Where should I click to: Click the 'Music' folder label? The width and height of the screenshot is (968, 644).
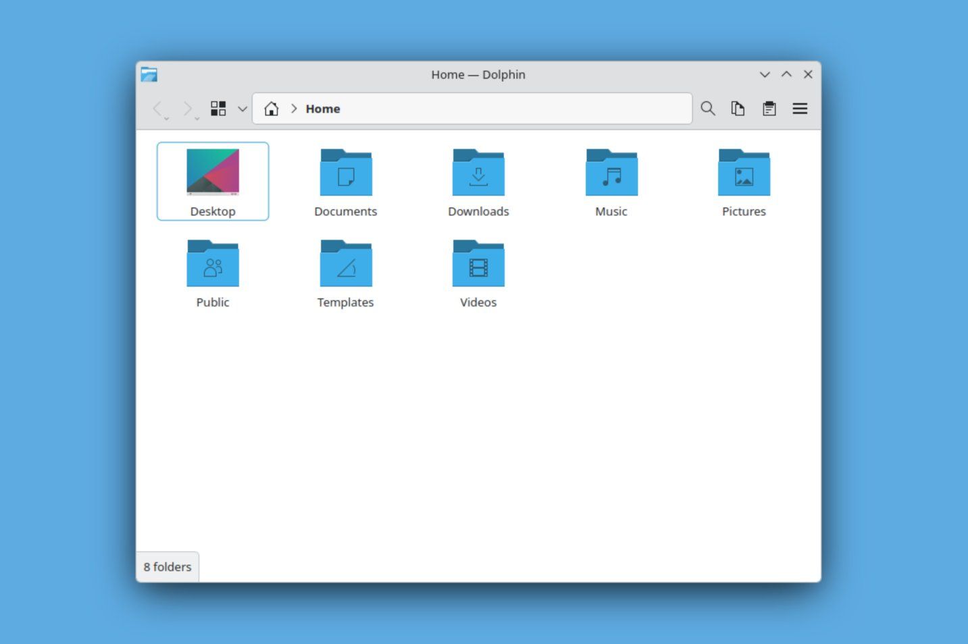tap(611, 211)
